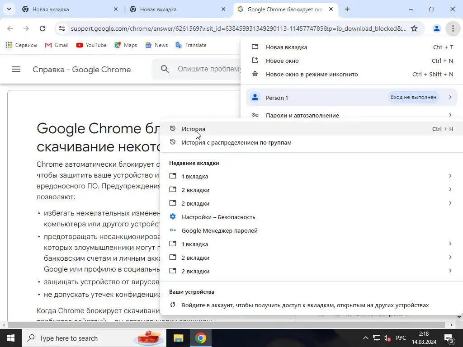Go back to the previous page
463x347 pixels.
pos(10,28)
